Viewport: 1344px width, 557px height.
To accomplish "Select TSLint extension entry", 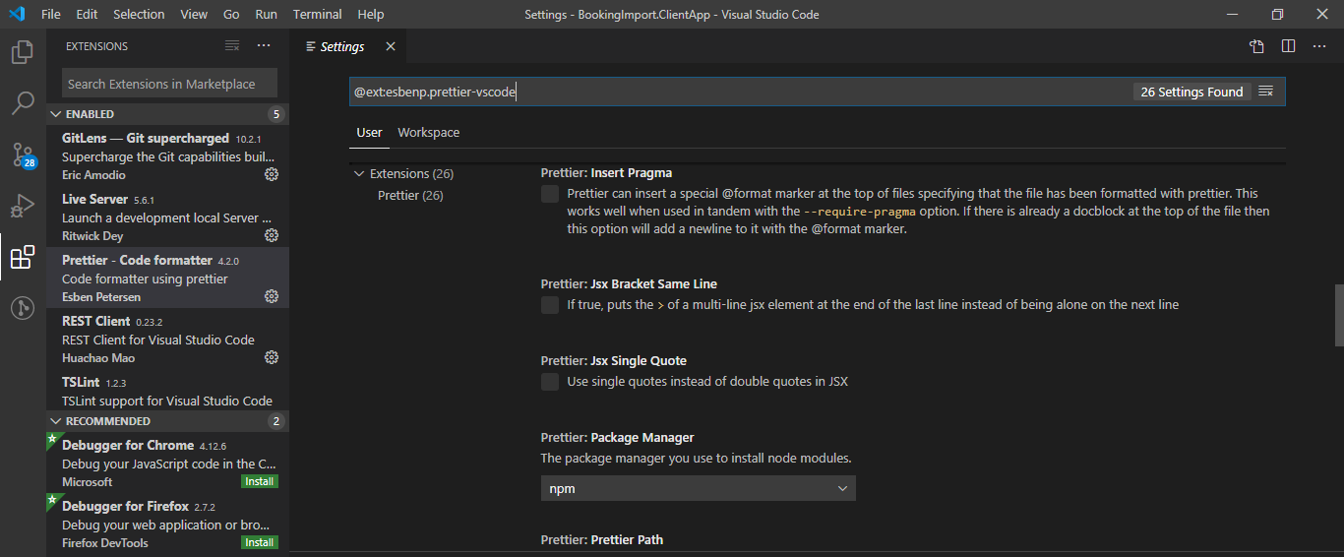I will [x=167, y=391].
